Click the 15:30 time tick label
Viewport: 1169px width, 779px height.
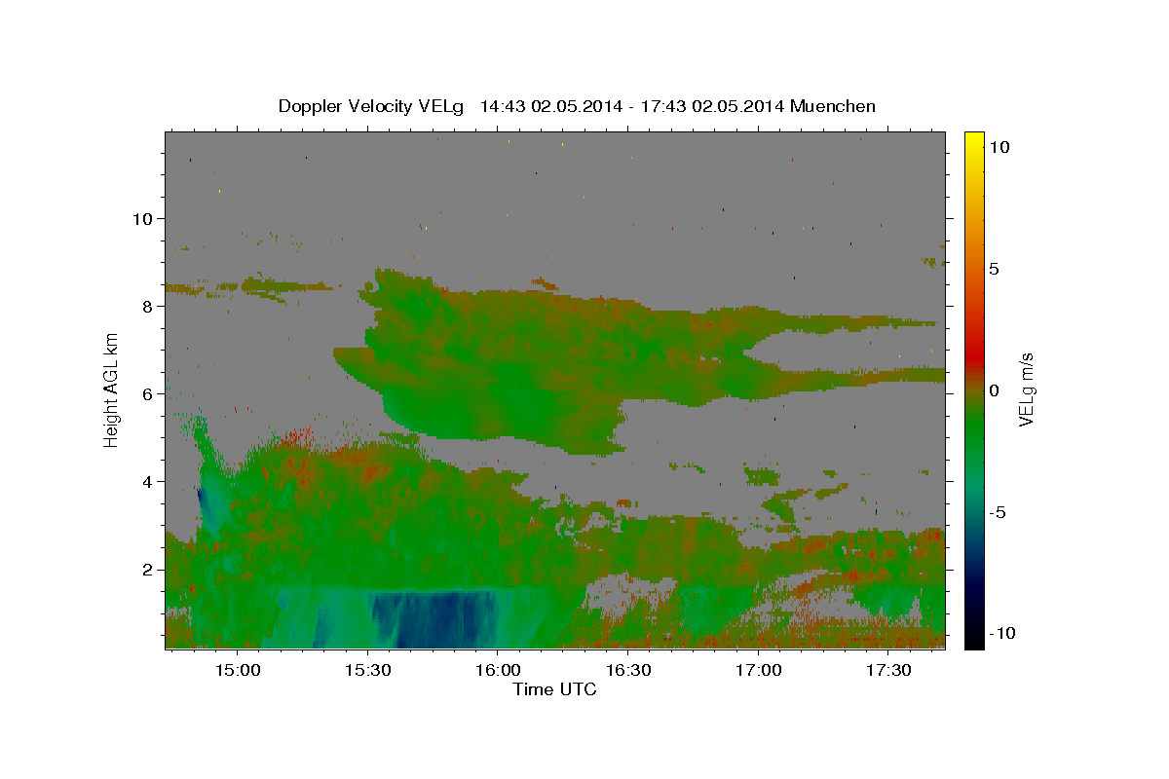(x=367, y=670)
